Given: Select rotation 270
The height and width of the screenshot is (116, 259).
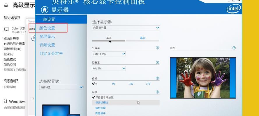Looking at the screenshot, I should click(148, 84).
